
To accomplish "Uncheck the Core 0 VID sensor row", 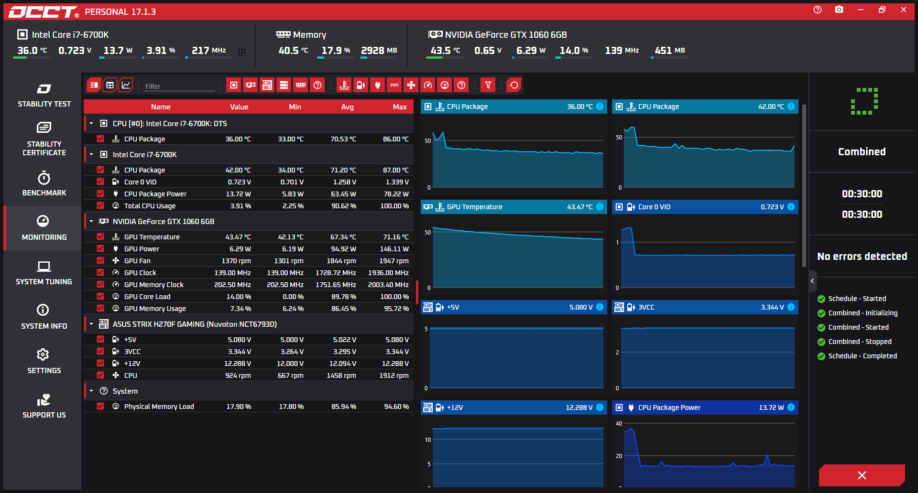I will (100, 182).
